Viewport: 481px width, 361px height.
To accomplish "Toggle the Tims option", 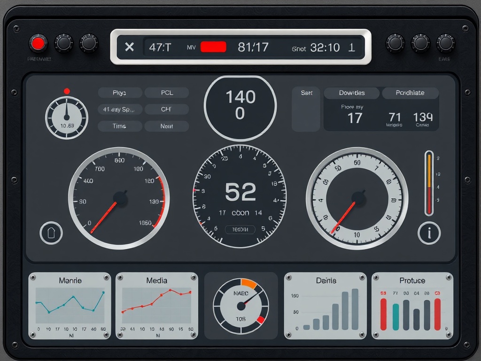I will 119,126.
